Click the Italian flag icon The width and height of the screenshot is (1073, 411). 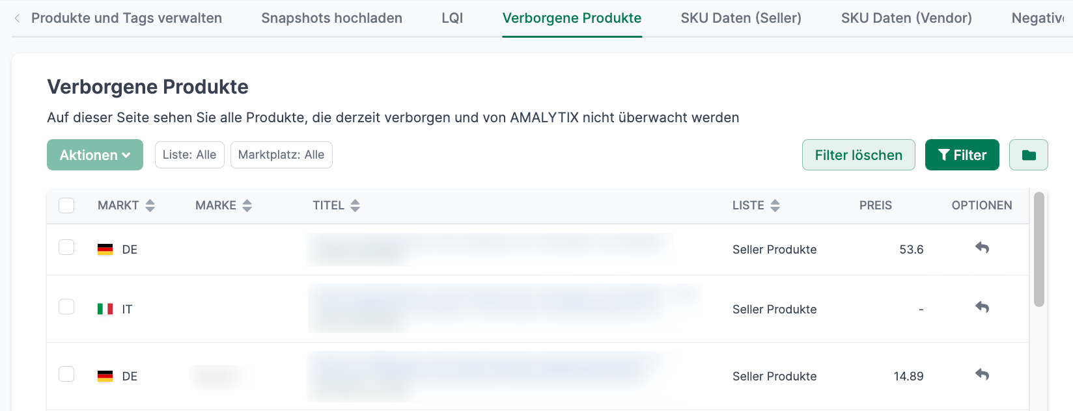tap(105, 309)
